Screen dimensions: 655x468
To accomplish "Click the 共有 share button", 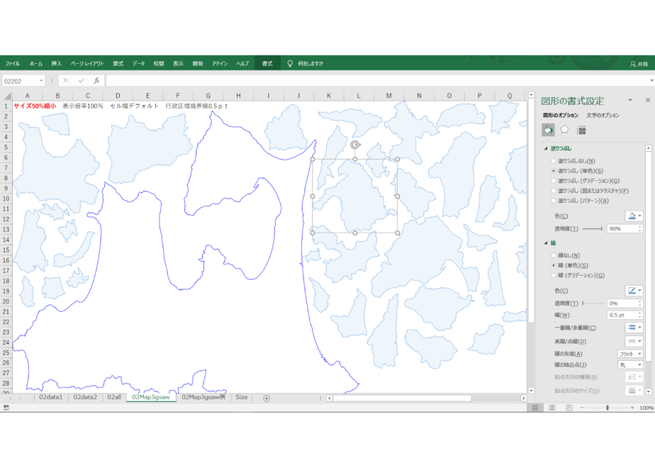I will tap(639, 64).
